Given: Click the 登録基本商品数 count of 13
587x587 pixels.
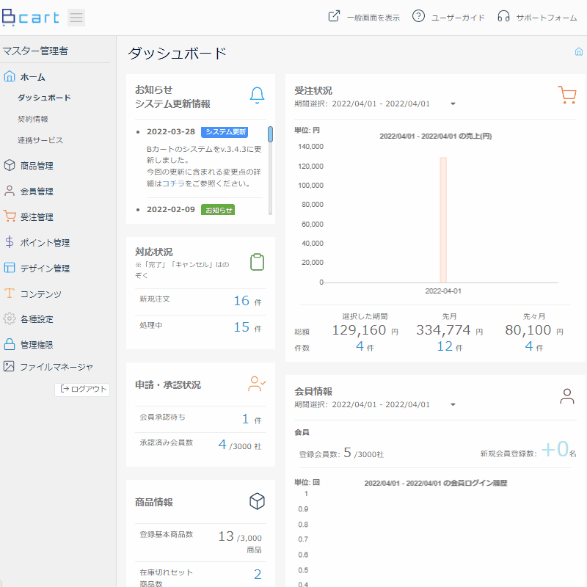Looking at the screenshot, I should click(226, 536).
